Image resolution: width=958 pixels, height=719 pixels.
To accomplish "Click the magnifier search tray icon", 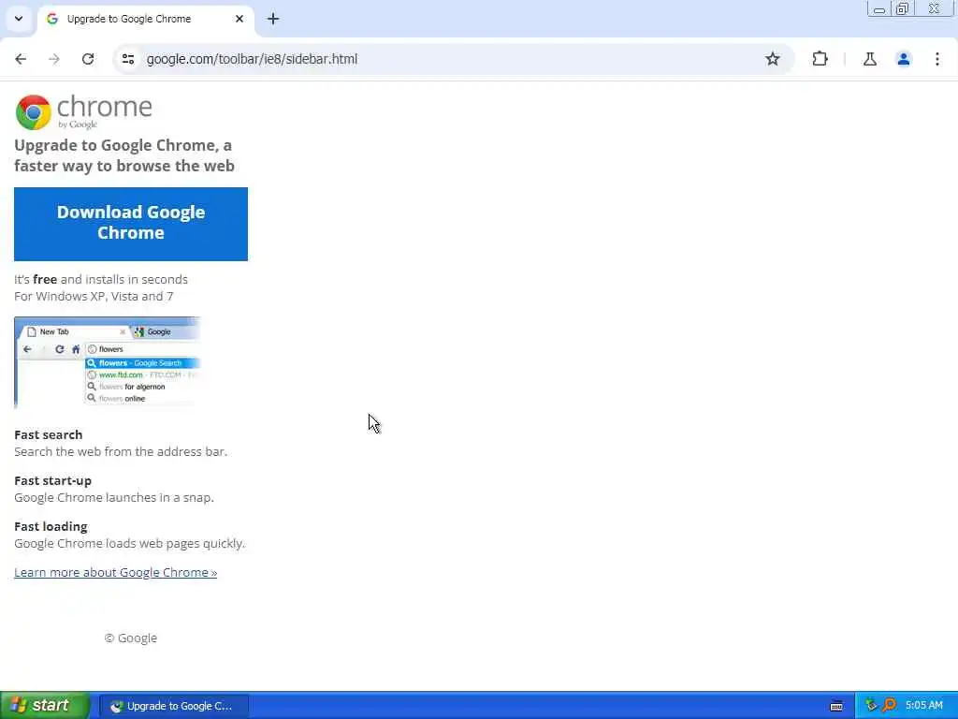I will pyautogui.click(x=889, y=705).
